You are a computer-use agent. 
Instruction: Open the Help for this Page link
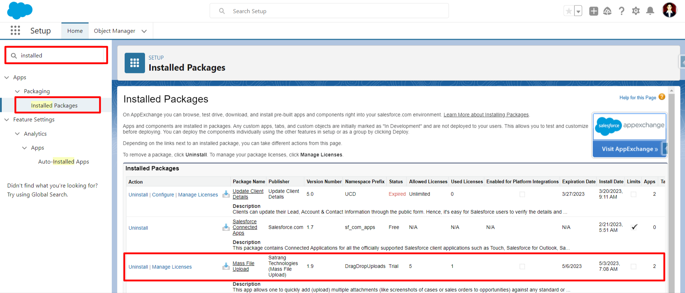pos(637,98)
